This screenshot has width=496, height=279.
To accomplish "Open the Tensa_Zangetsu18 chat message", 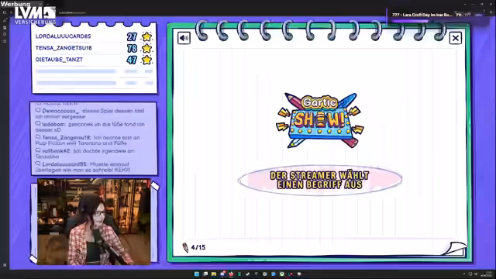I will click(x=88, y=140).
